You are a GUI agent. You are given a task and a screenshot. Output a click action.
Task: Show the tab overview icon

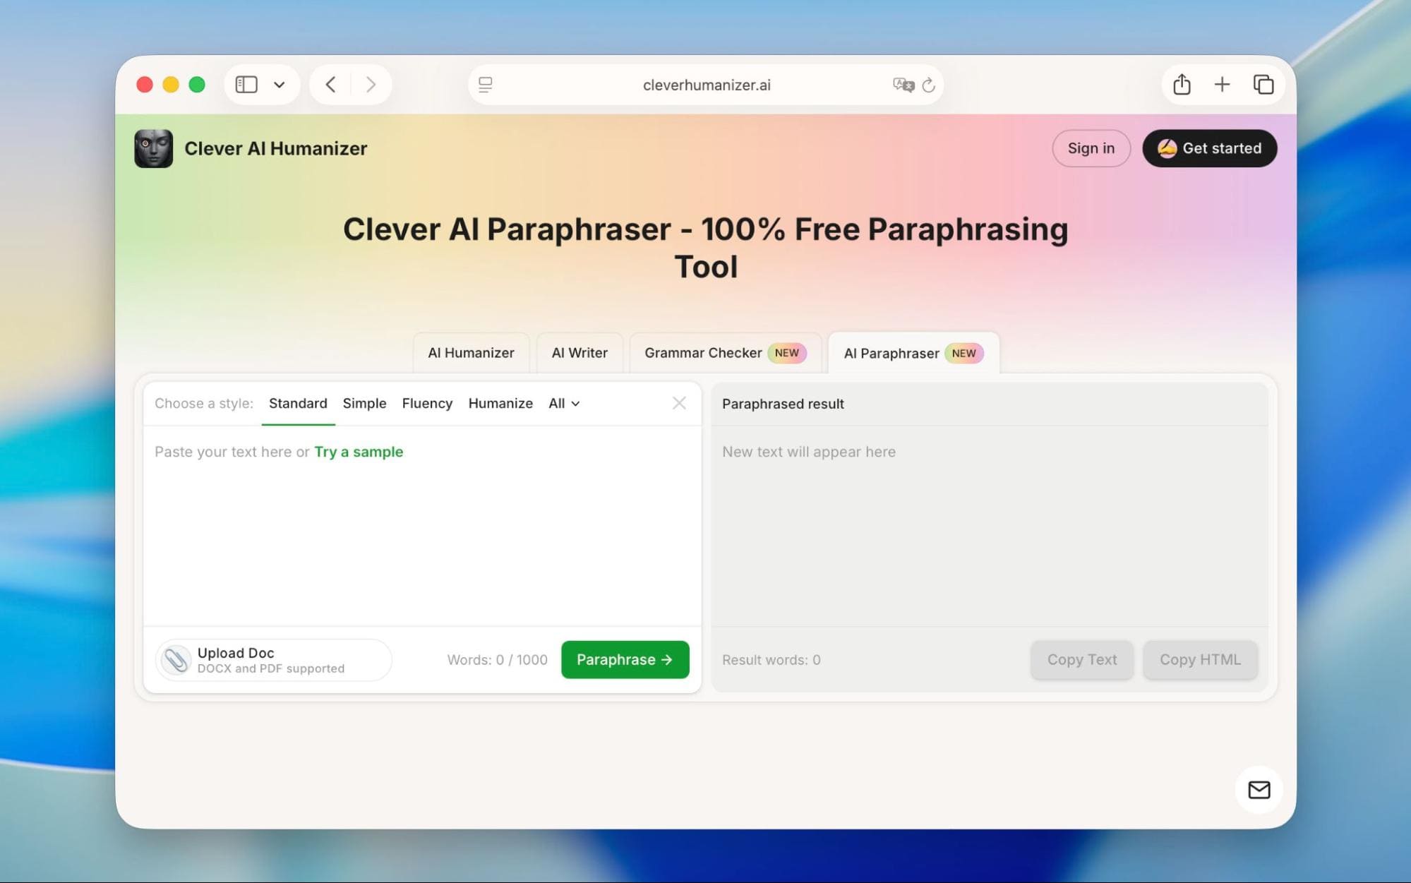(1263, 85)
